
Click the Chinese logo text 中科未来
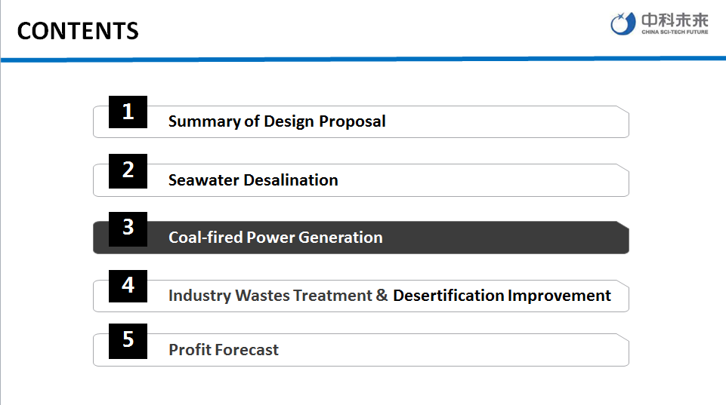675,19
